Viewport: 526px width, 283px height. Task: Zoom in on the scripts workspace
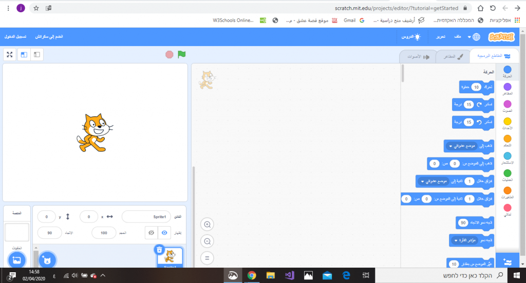[x=208, y=225]
